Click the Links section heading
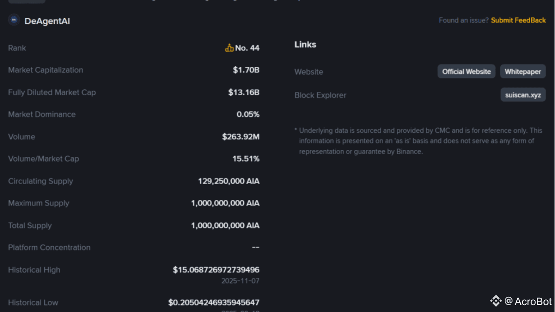The width and height of the screenshot is (555, 312). coord(305,45)
